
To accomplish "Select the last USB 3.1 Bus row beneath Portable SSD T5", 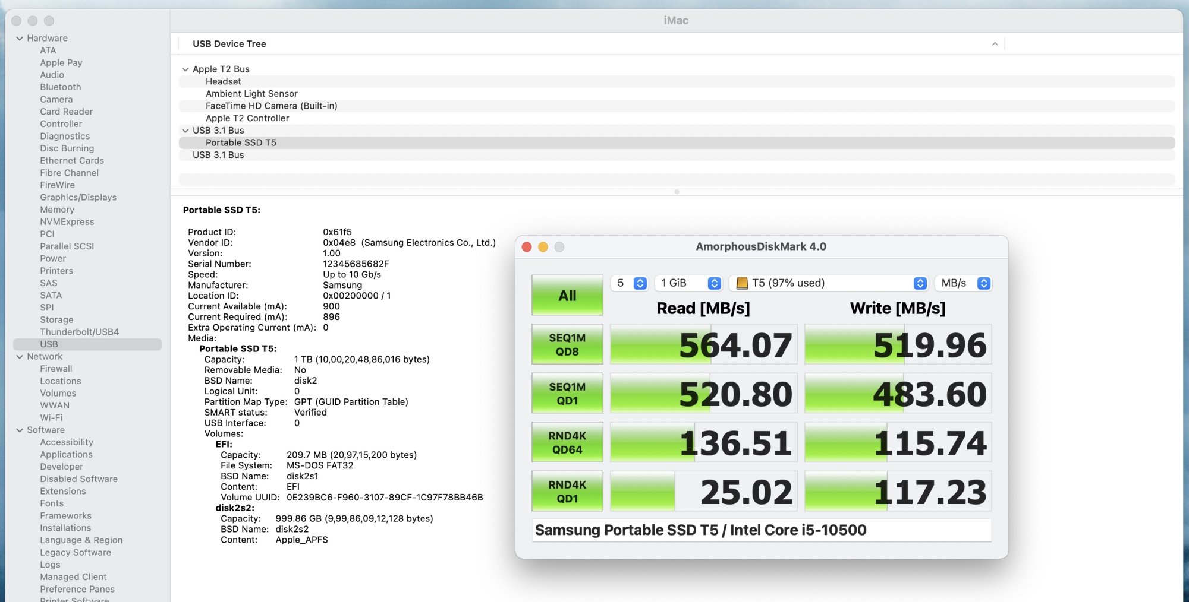I will click(677, 155).
